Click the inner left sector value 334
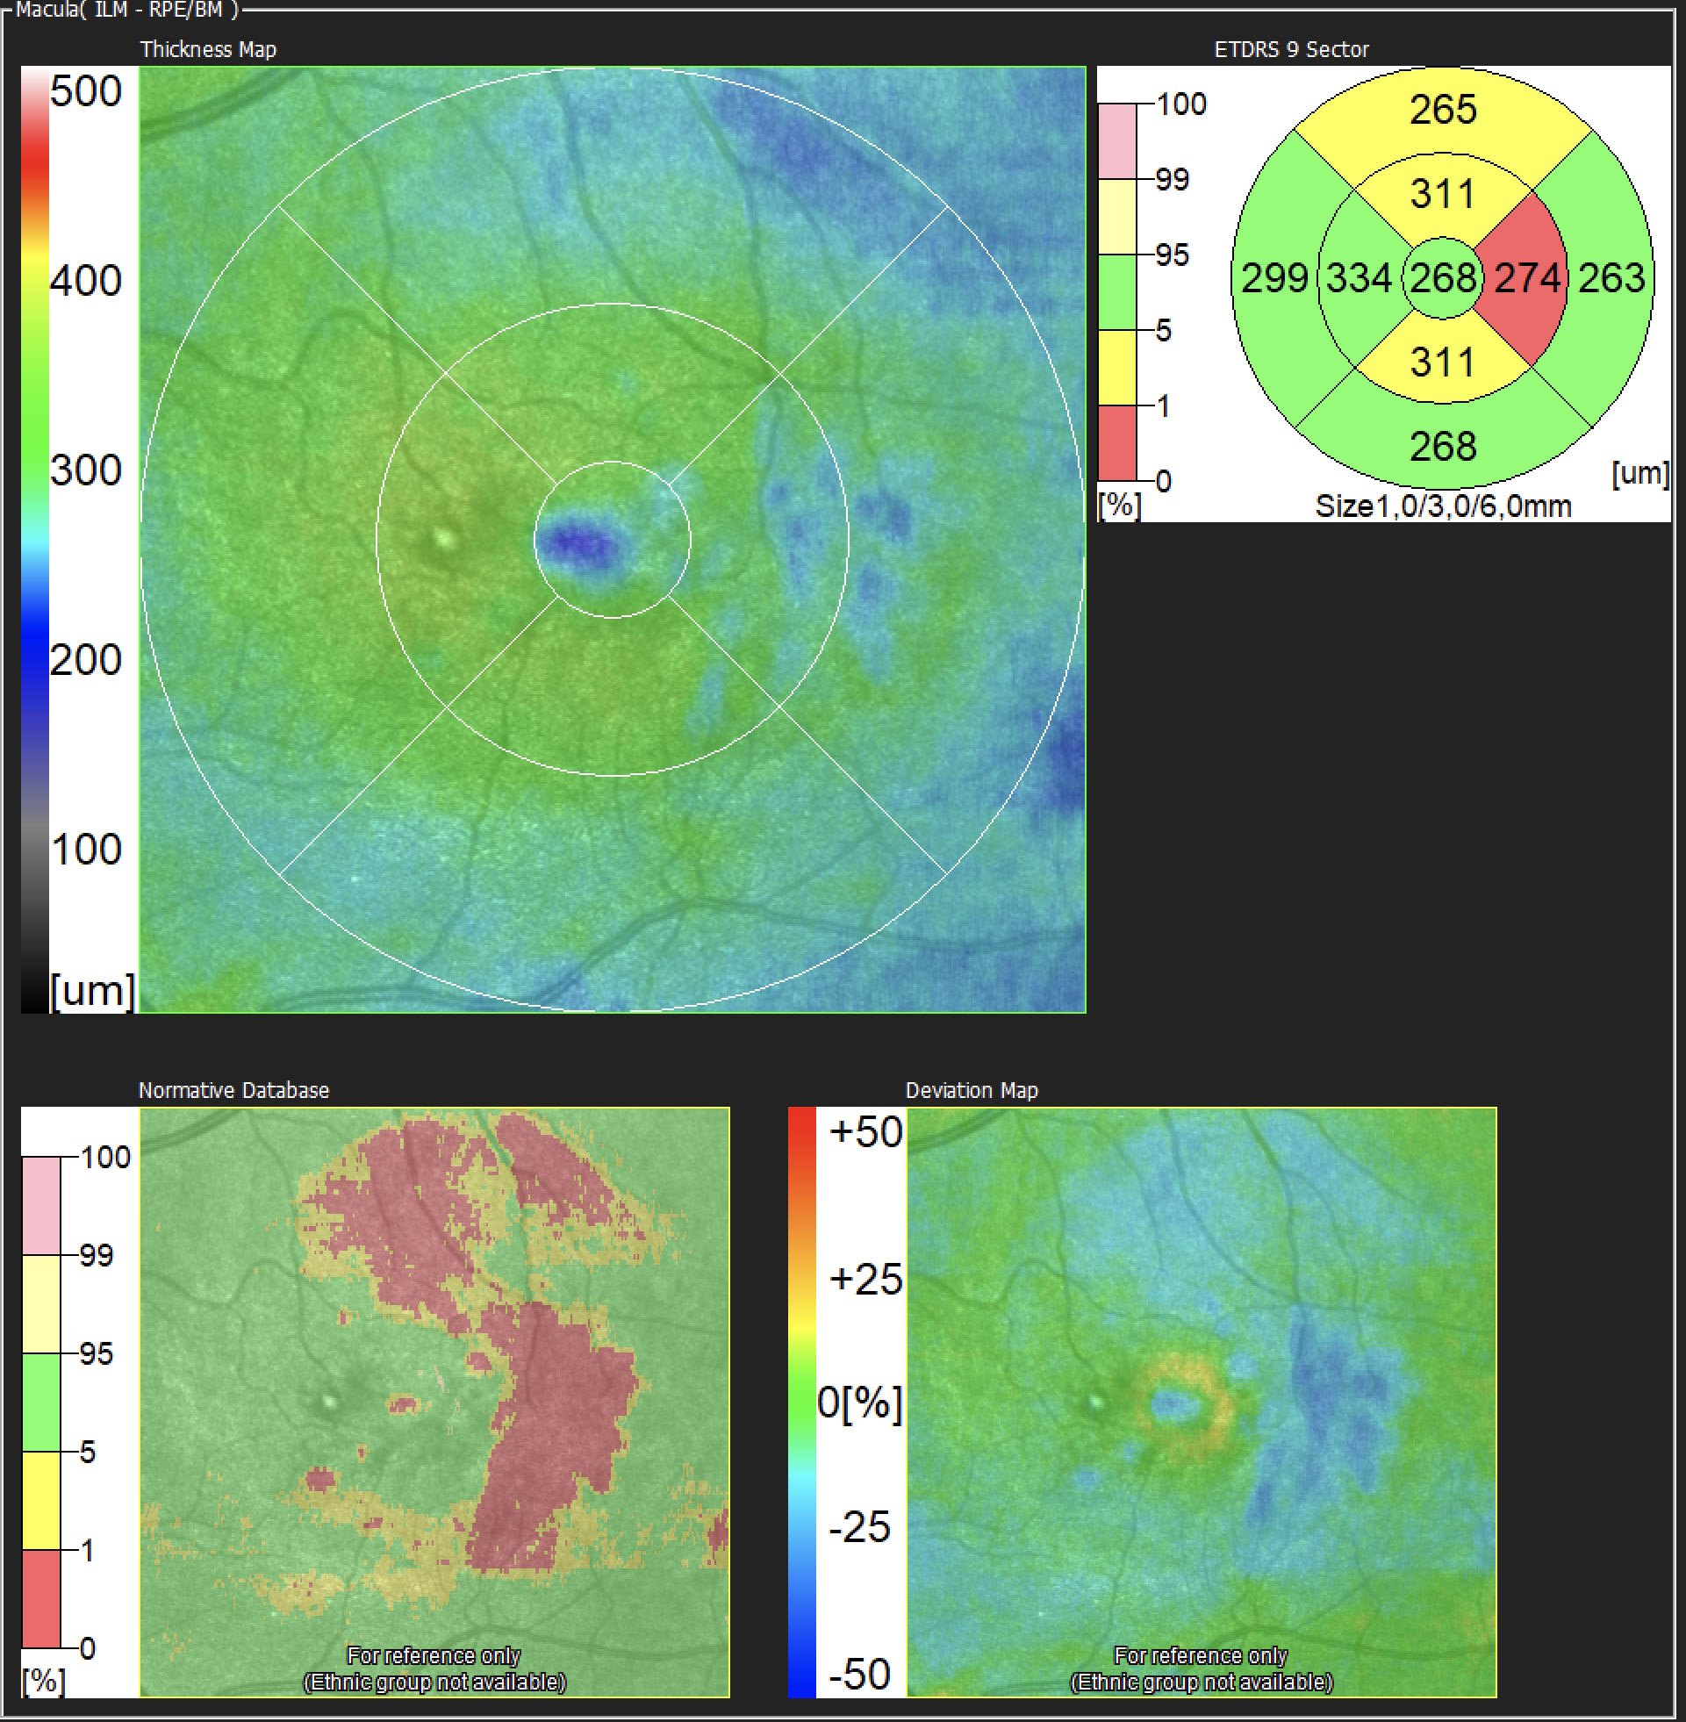Screen dimensions: 1686x1722 [x=1360, y=278]
